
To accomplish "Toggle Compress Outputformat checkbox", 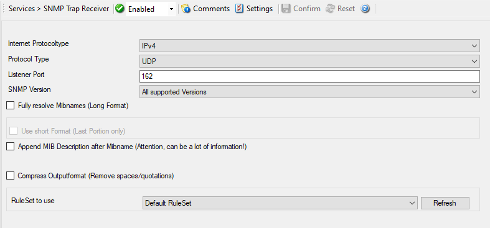I will pos(11,176).
